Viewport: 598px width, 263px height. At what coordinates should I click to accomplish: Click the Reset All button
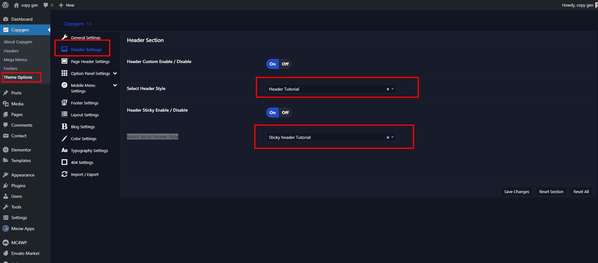point(581,192)
